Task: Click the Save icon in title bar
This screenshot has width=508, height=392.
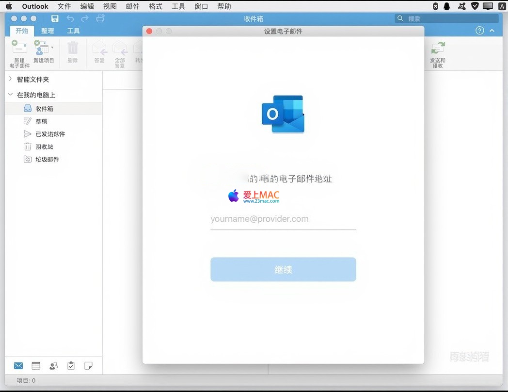Action: (55, 18)
